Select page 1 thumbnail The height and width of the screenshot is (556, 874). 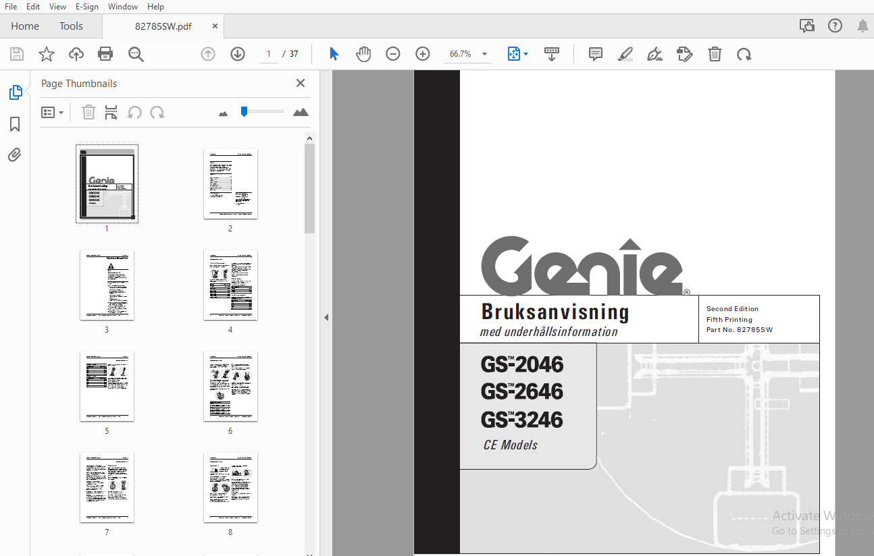coord(107,184)
